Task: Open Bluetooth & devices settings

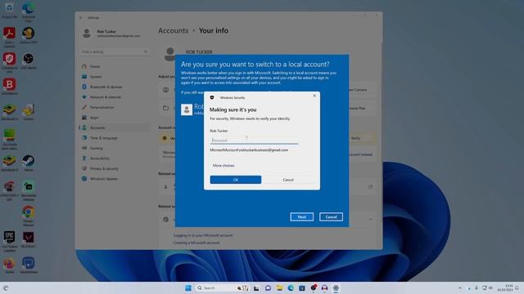Action: pyautogui.click(x=115, y=87)
